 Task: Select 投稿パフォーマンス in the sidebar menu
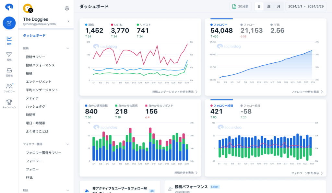(x=40, y=65)
